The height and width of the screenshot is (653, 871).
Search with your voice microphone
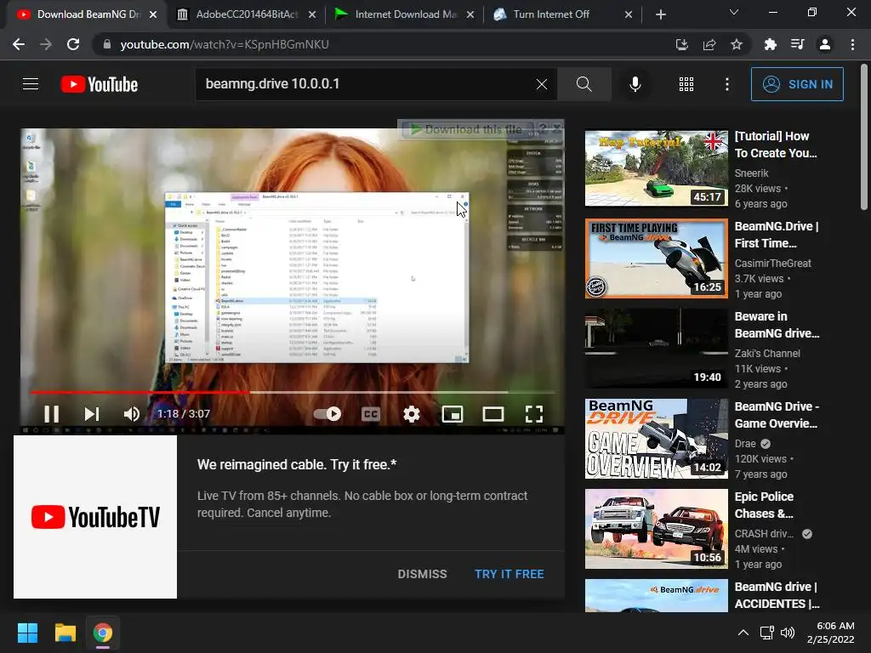click(x=635, y=84)
